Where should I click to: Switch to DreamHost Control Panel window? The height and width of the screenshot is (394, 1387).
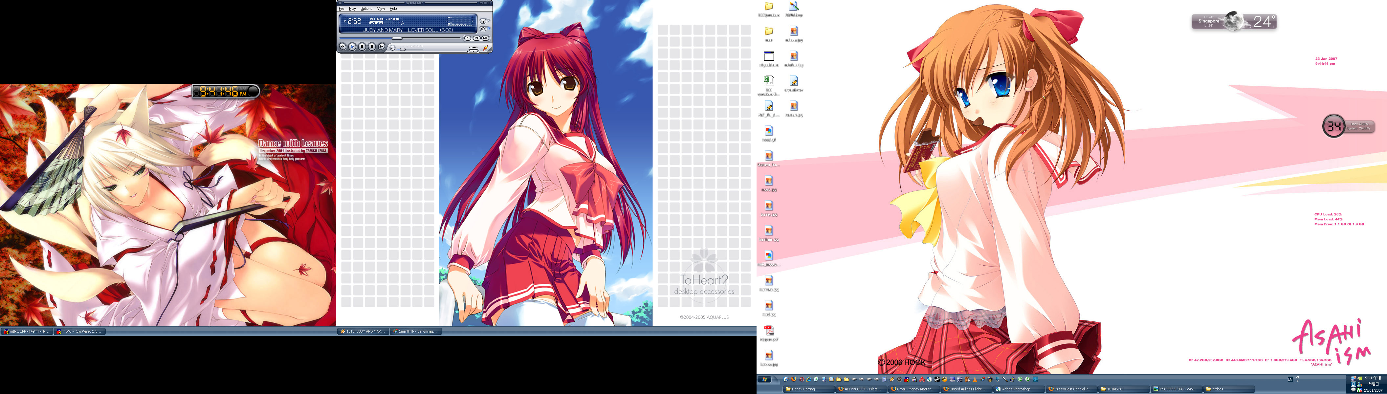pyautogui.click(x=1071, y=389)
